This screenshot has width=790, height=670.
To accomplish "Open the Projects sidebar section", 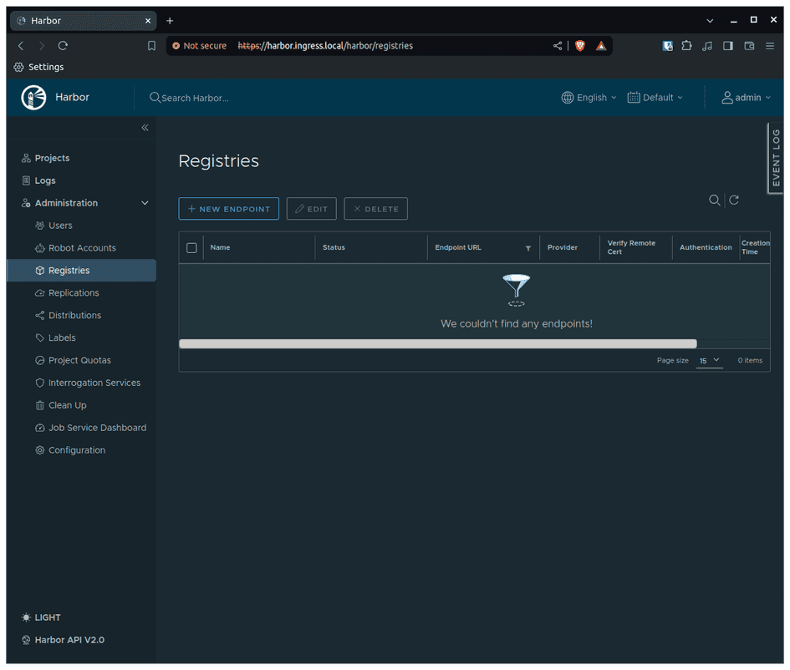I will point(52,158).
